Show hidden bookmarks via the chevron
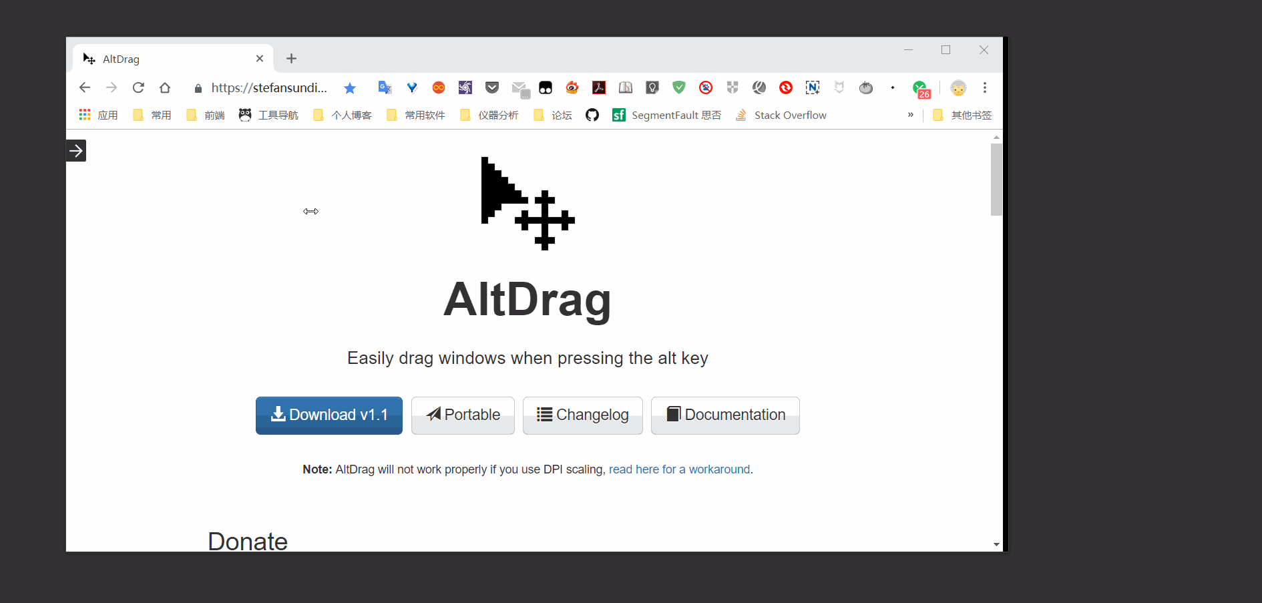This screenshot has width=1262, height=603. tap(910, 115)
